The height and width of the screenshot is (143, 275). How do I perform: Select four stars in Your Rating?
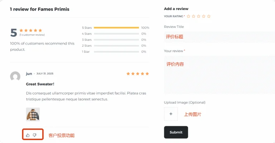(204, 16)
